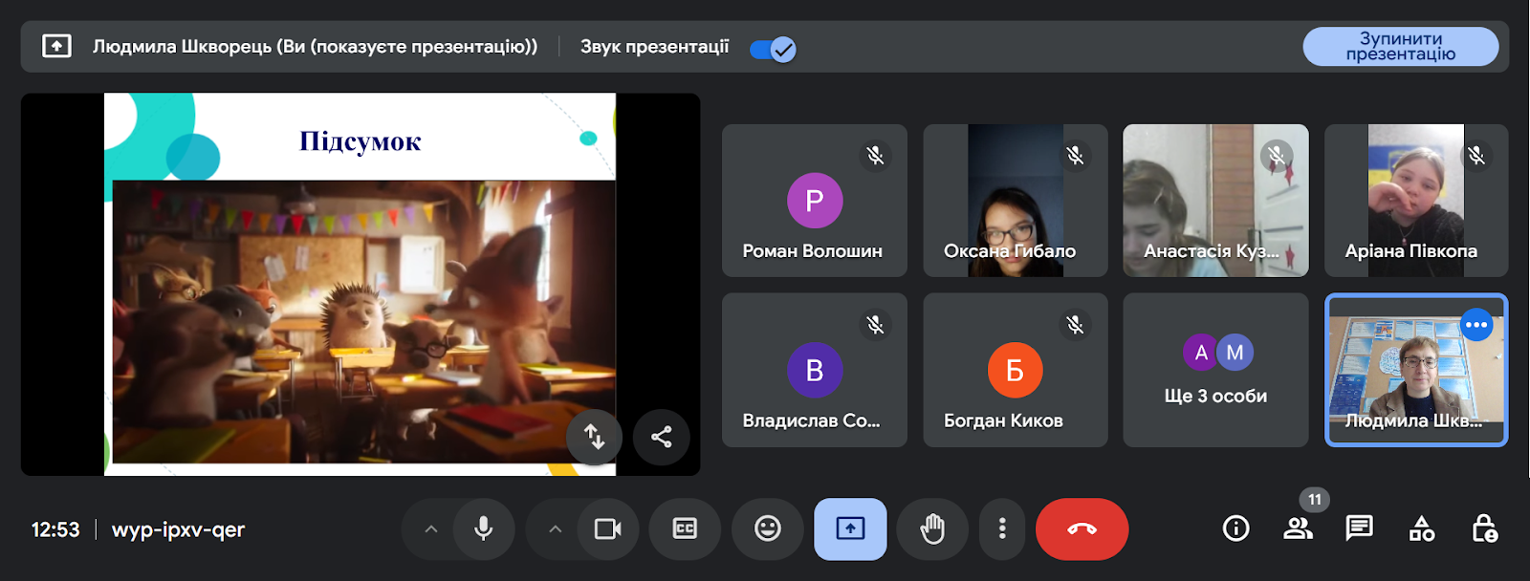Expand audio settings chevron beside microphone
The image size is (1530, 581).
tap(431, 528)
